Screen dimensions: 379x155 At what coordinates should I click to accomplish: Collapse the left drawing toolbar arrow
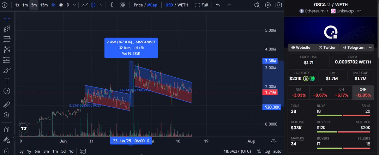14,138
